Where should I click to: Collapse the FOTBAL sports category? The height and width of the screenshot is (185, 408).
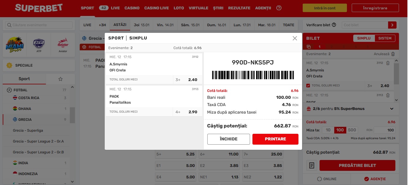pos(36,90)
